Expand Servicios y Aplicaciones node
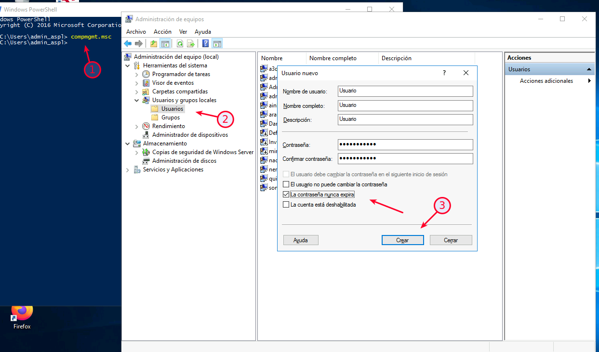This screenshot has height=352, width=599. pyautogui.click(x=128, y=170)
